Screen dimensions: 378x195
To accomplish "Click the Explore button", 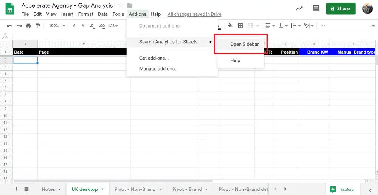I will [343, 189].
